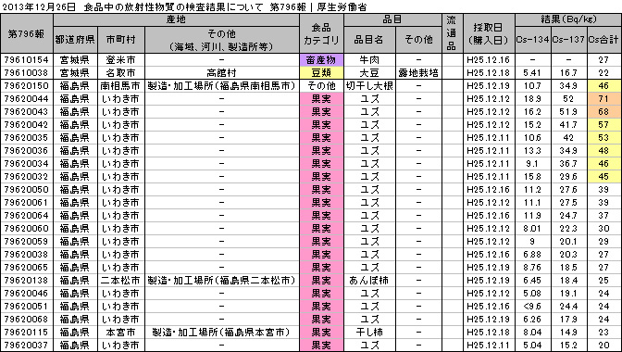Click the 切干し大根 item cell
Viewport: 622px width, 352px height.
[x=369, y=86]
